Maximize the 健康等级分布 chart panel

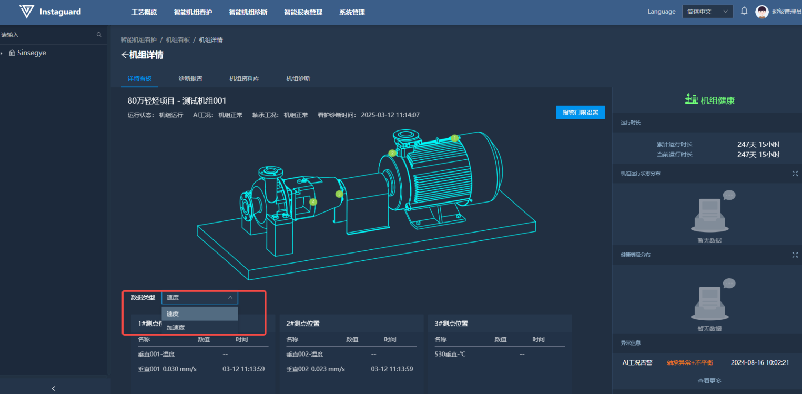[x=795, y=255]
